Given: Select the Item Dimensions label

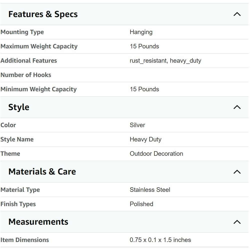Looking at the screenshot, I should (x=25, y=240).
